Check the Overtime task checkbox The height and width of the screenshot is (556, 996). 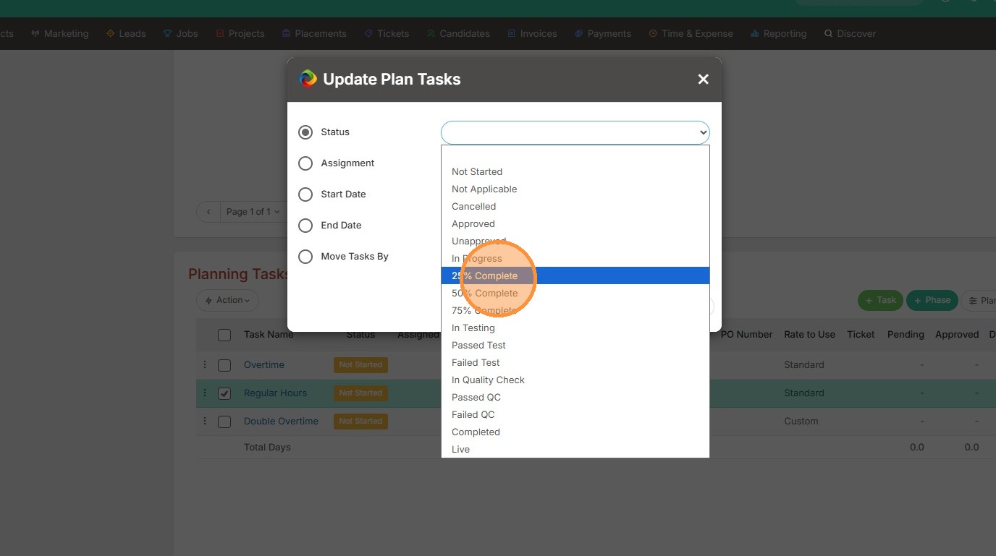click(224, 365)
